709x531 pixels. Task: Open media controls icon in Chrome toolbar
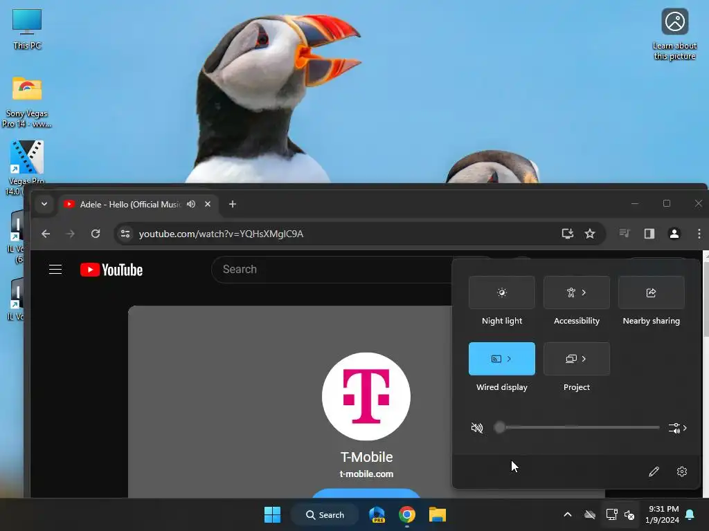[625, 234]
